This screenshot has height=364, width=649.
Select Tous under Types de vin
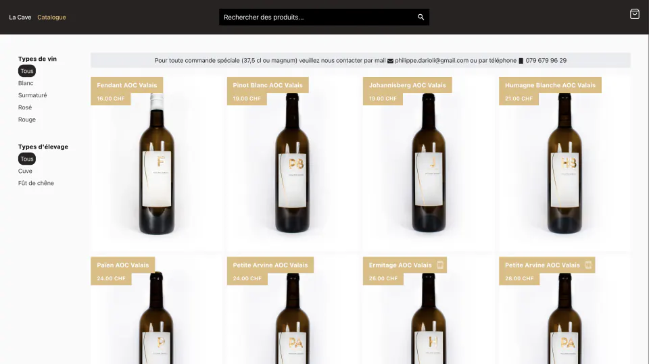(27, 71)
